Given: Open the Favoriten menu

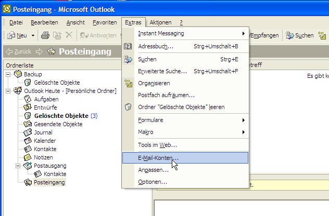Looking at the screenshot, I should click(105, 22).
